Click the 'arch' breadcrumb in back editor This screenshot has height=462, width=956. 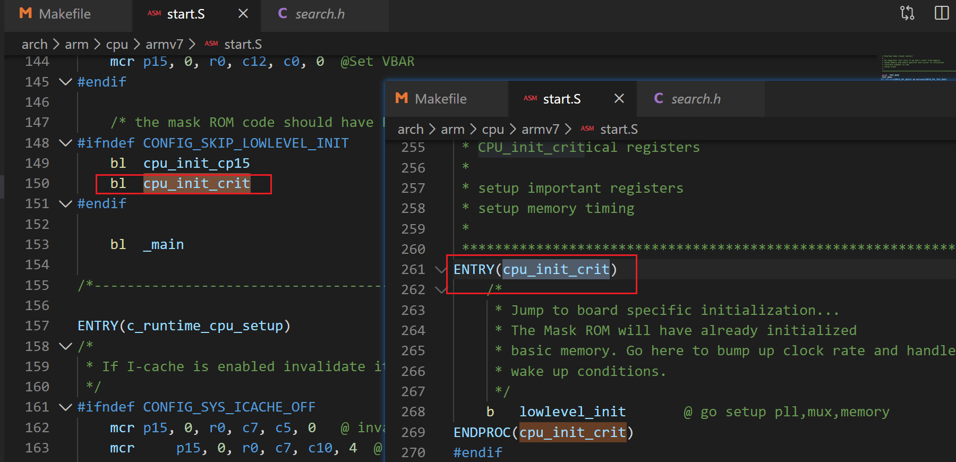[35, 45]
